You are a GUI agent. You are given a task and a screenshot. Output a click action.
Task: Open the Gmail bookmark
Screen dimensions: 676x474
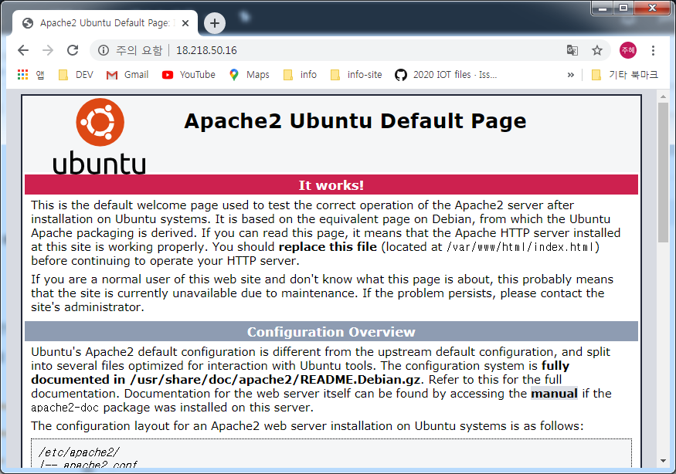point(127,75)
